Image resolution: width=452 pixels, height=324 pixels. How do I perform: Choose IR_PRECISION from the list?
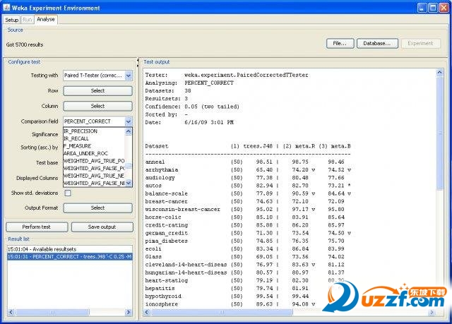(x=94, y=131)
